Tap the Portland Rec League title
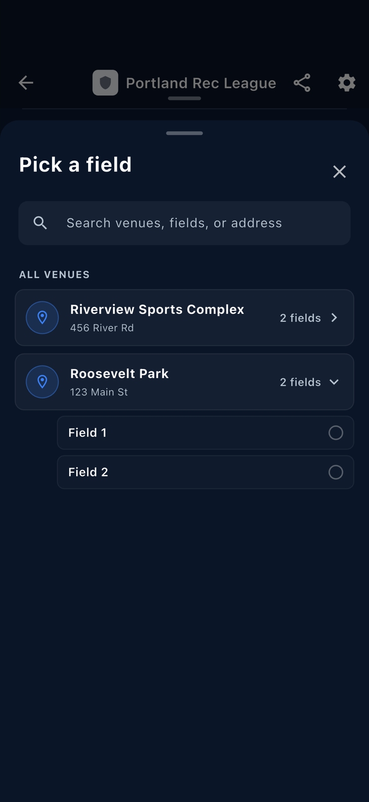Screen dimensions: 369x802 click(x=201, y=83)
